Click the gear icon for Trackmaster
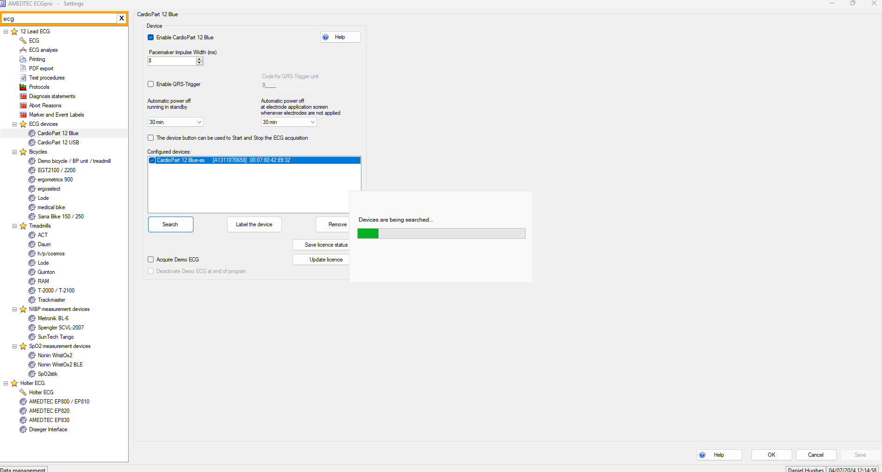 coord(32,300)
